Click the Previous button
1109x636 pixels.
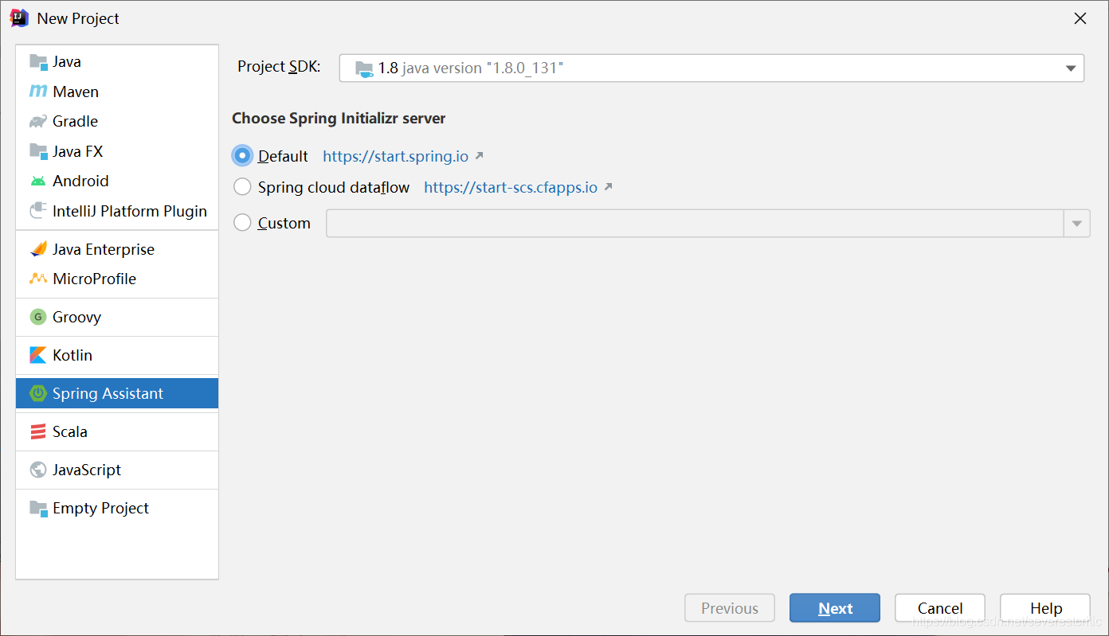click(730, 608)
